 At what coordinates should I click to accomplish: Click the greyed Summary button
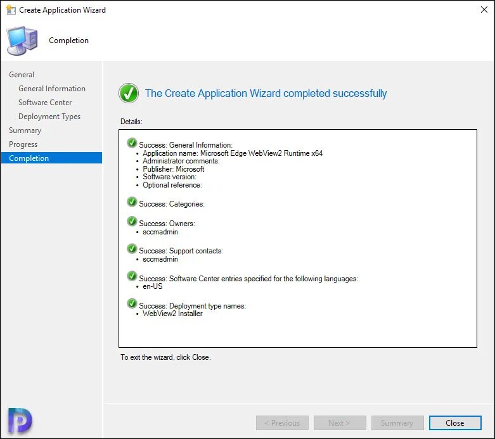tap(397, 423)
